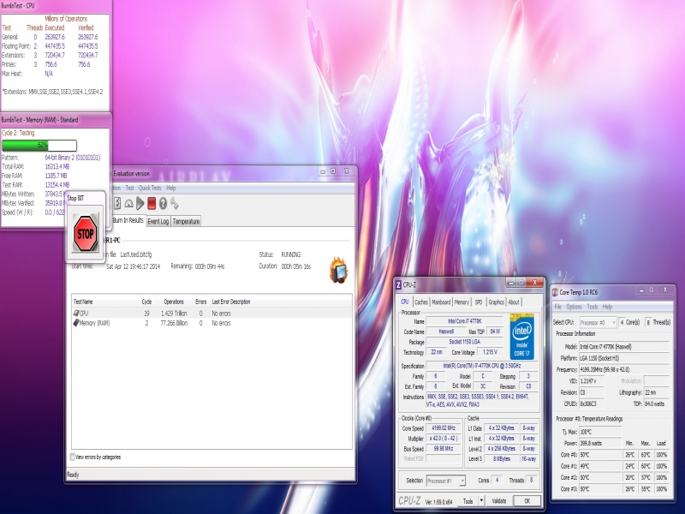The width and height of the screenshot is (685, 514).
Task: Click the Tj. Max '100°C' field
Action: (x=600, y=432)
